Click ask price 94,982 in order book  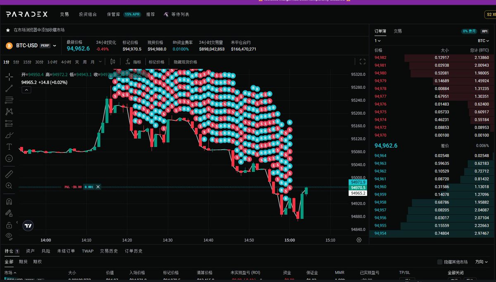point(380,58)
